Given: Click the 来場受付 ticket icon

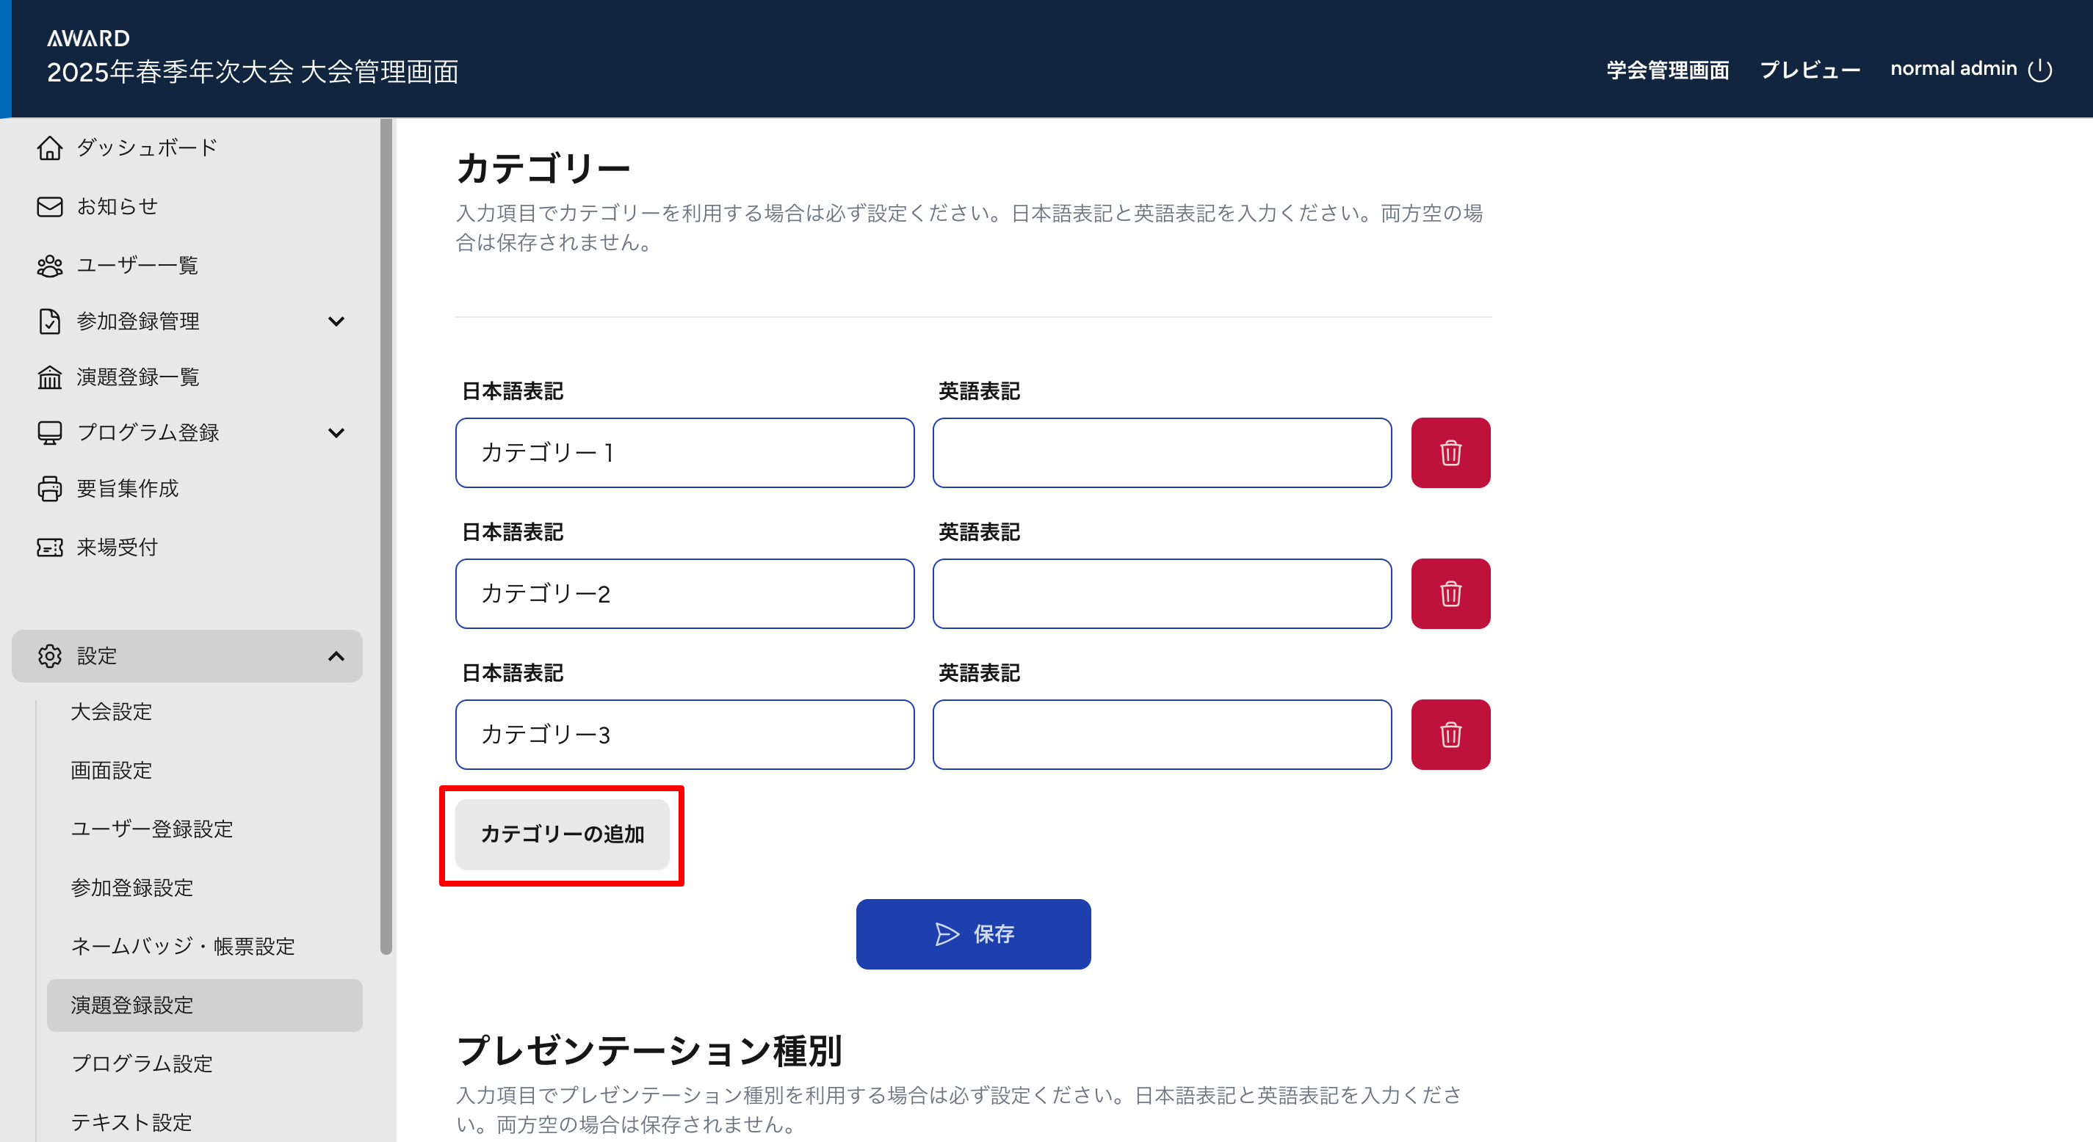Looking at the screenshot, I should click(49, 548).
